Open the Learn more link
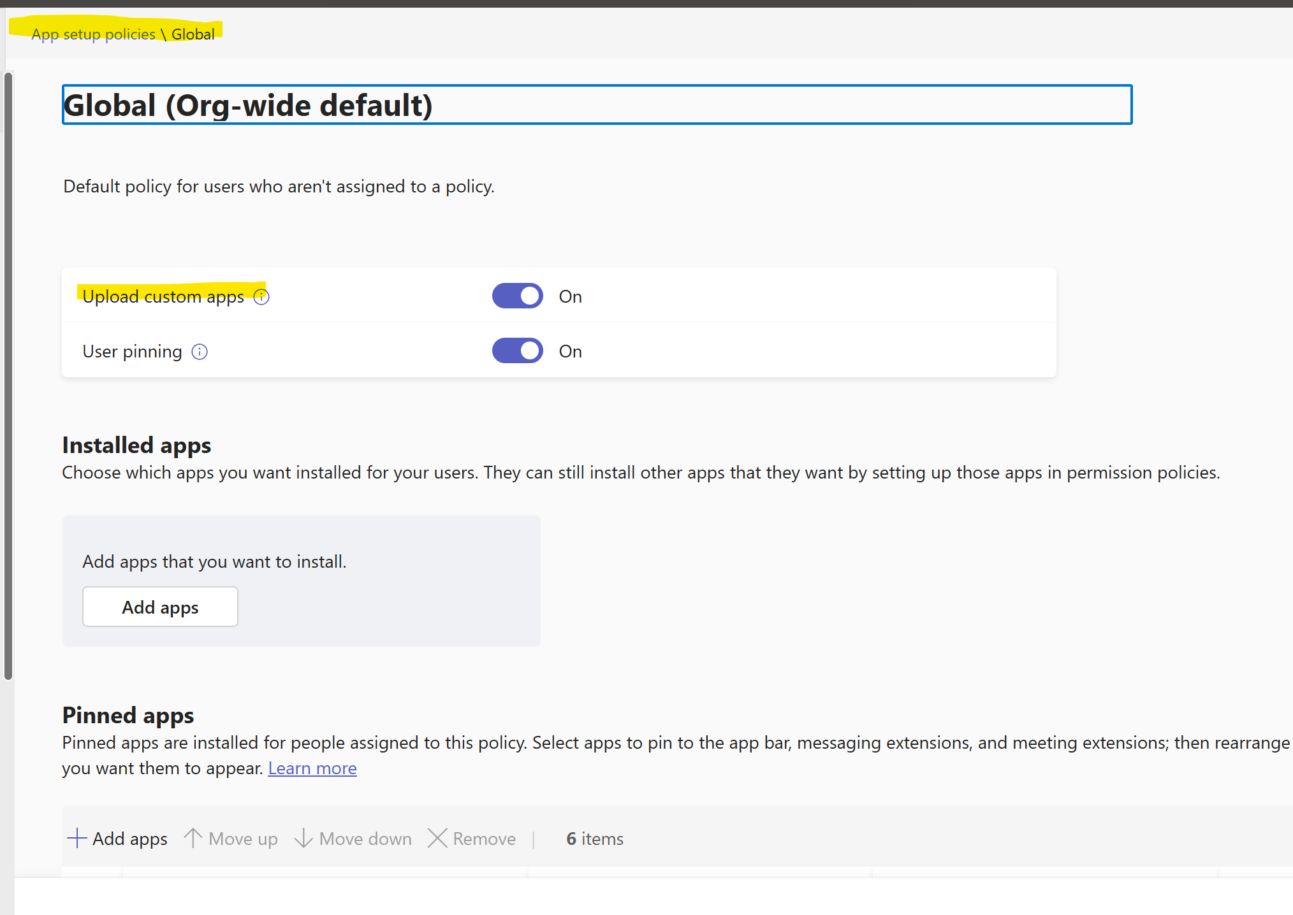Image resolution: width=1293 pixels, height=915 pixels. pos(312,768)
